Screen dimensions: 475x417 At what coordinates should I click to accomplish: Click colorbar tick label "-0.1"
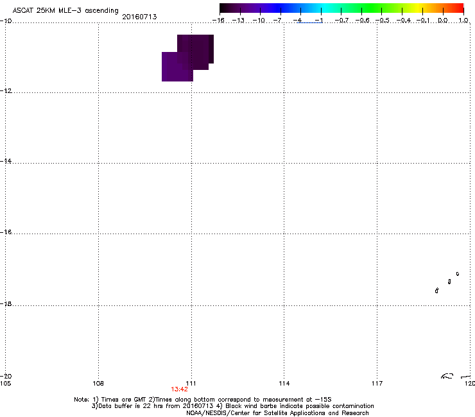[423, 21]
